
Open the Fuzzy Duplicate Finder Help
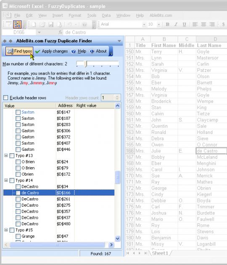(x=79, y=51)
